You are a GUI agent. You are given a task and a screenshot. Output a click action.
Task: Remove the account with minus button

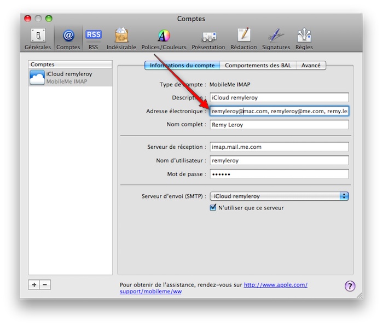(45, 285)
